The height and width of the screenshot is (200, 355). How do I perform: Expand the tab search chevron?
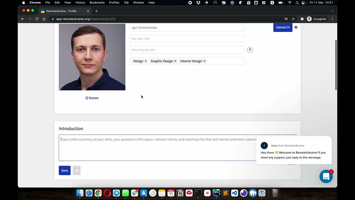(x=332, y=11)
